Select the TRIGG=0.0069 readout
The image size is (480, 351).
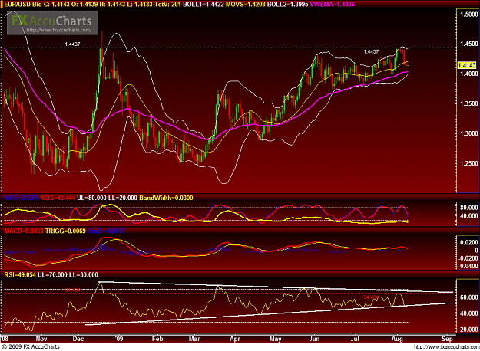[x=65, y=231]
